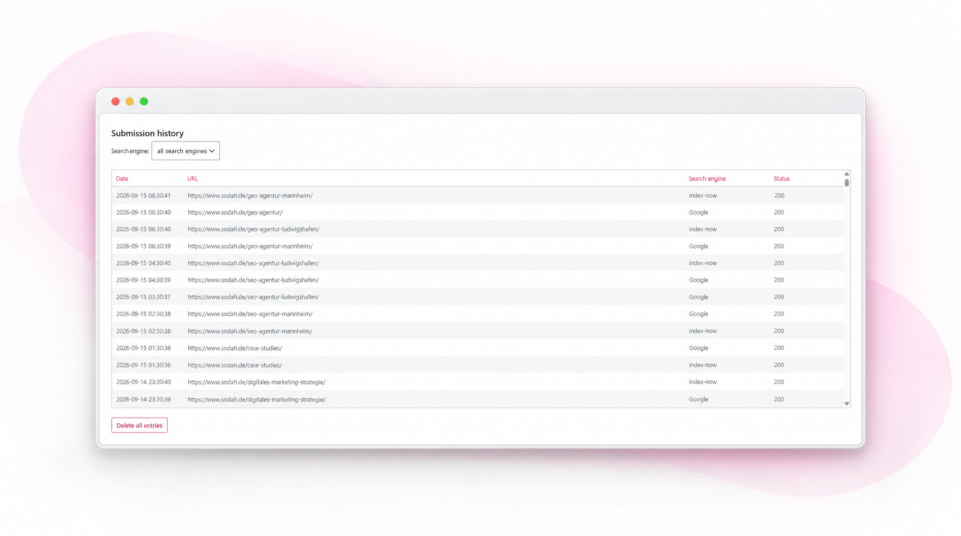Click the yellow minimize window dot
Screen dimensions: 961x536
(x=130, y=101)
